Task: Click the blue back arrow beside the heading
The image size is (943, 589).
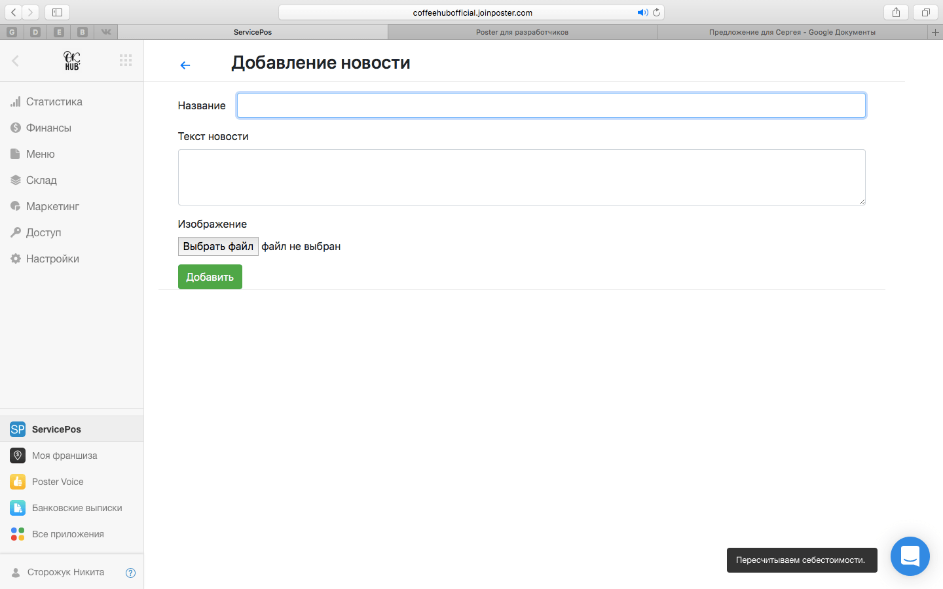Action: 185,65
